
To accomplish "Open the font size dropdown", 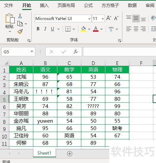I will click(103, 19).
